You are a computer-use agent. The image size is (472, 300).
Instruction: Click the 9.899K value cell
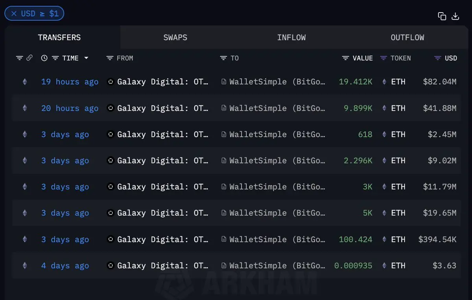pyautogui.click(x=358, y=108)
